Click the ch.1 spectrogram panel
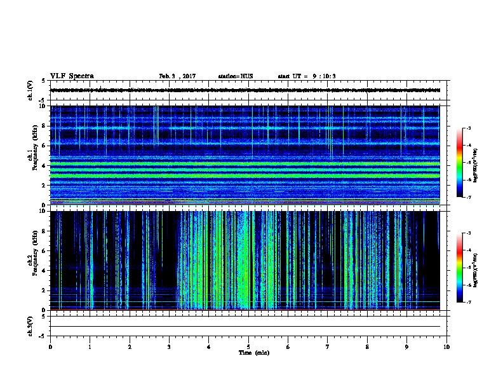Image resolution: width=503 pixels, height=389 pixels. pos(245,155)
